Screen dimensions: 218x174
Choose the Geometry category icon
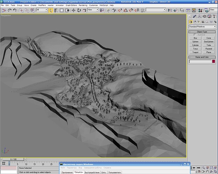tap(190, 22)
